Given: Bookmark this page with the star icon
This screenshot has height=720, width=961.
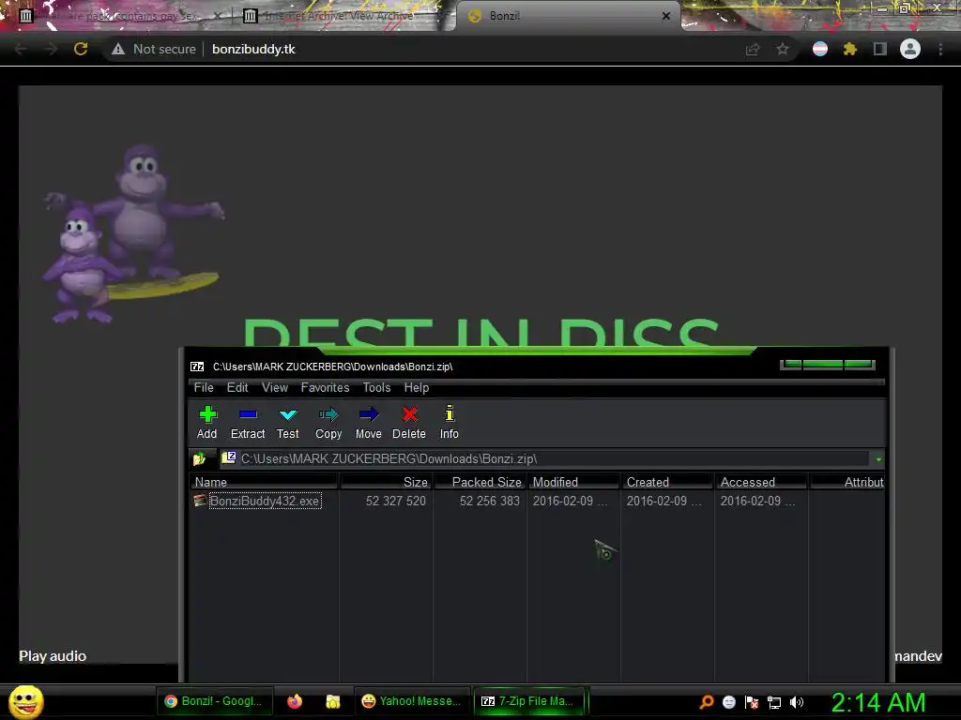Looking at the screenshot, I should click(x=783, y=49).
